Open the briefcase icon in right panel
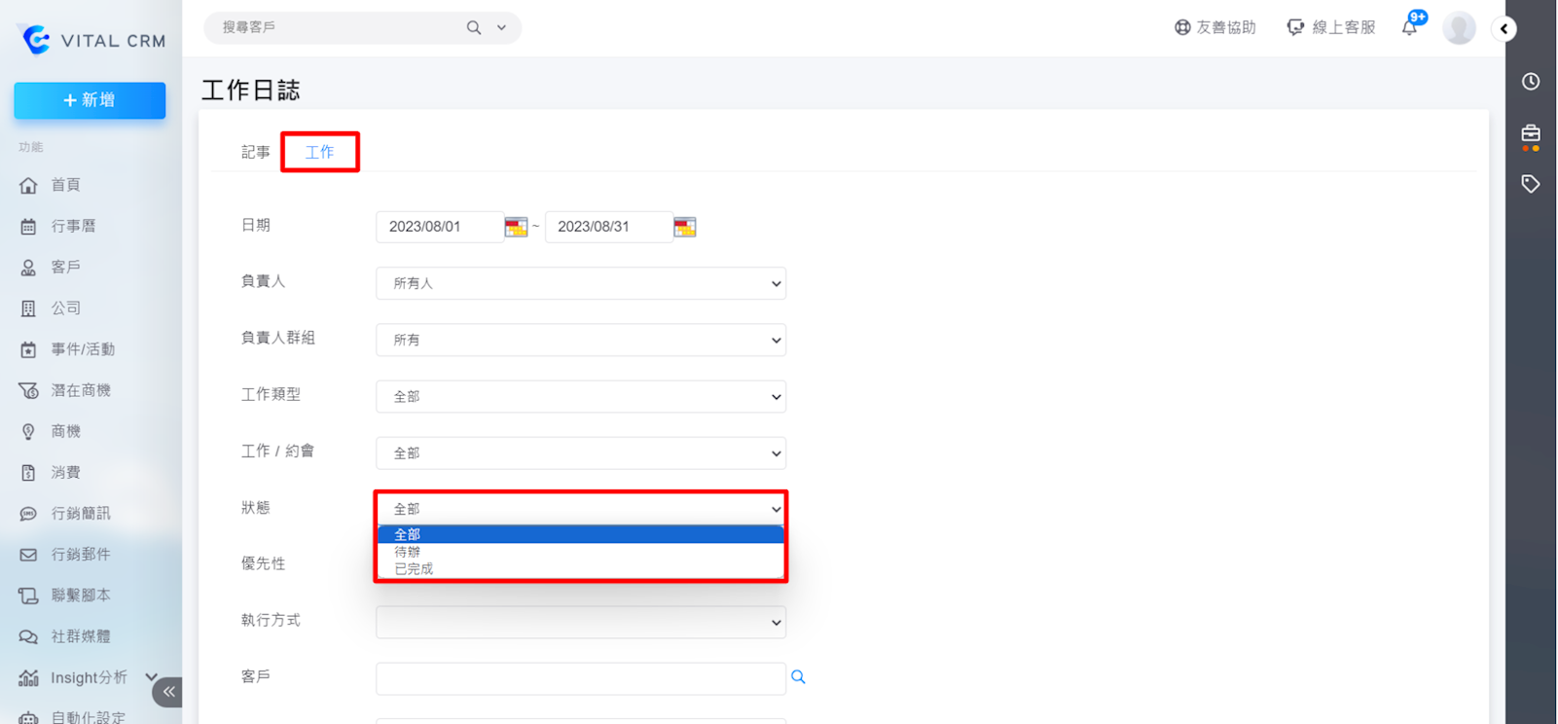This screenshot has height=724, width=1558. tap(1531, 133)
